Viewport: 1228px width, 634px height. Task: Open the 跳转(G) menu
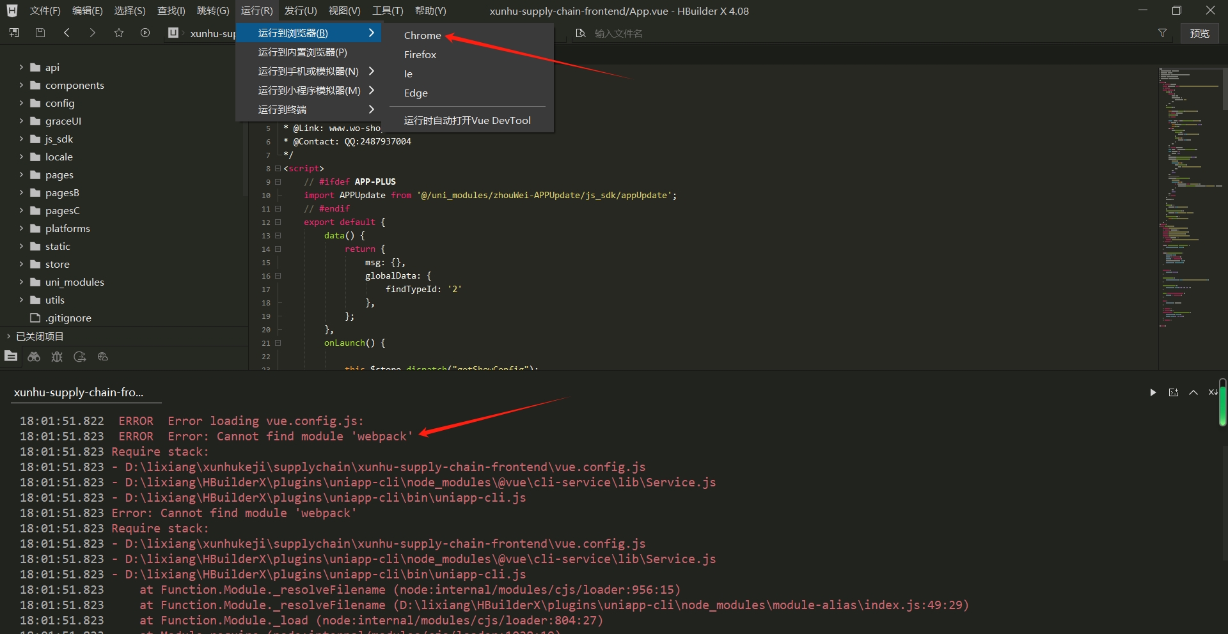(x=213, y=11)
